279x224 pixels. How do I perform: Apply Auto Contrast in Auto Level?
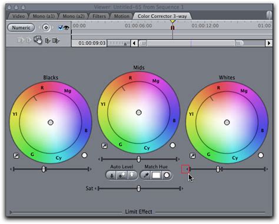point(122,175)
